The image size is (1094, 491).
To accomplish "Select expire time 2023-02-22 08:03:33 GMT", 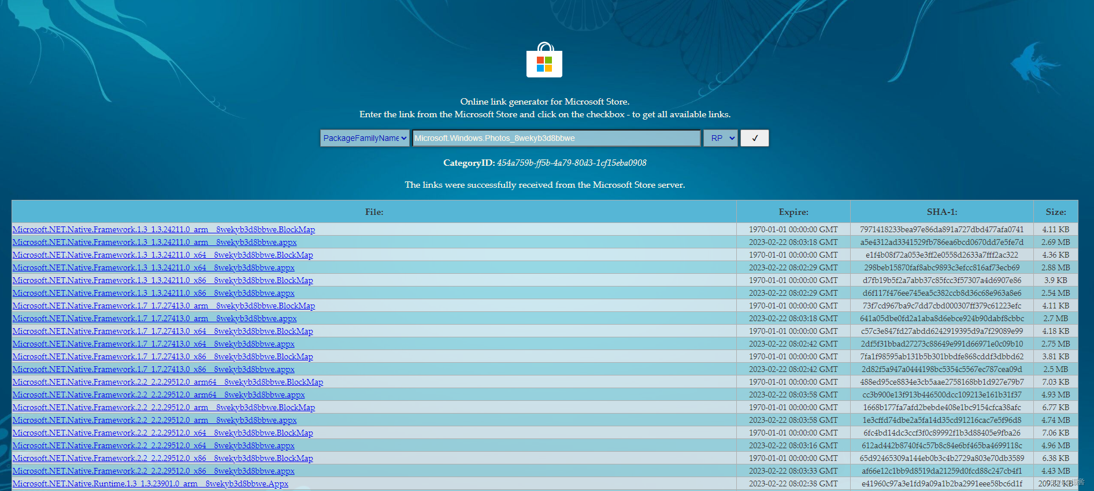I will click(793, 471).
